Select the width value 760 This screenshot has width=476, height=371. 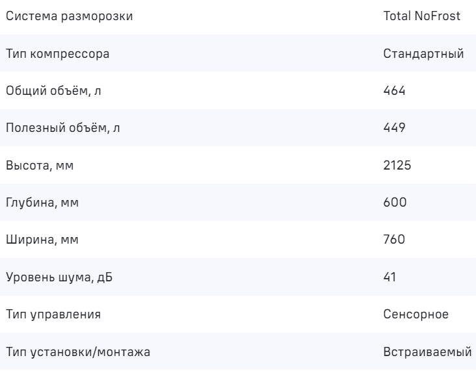pos(395,240)
